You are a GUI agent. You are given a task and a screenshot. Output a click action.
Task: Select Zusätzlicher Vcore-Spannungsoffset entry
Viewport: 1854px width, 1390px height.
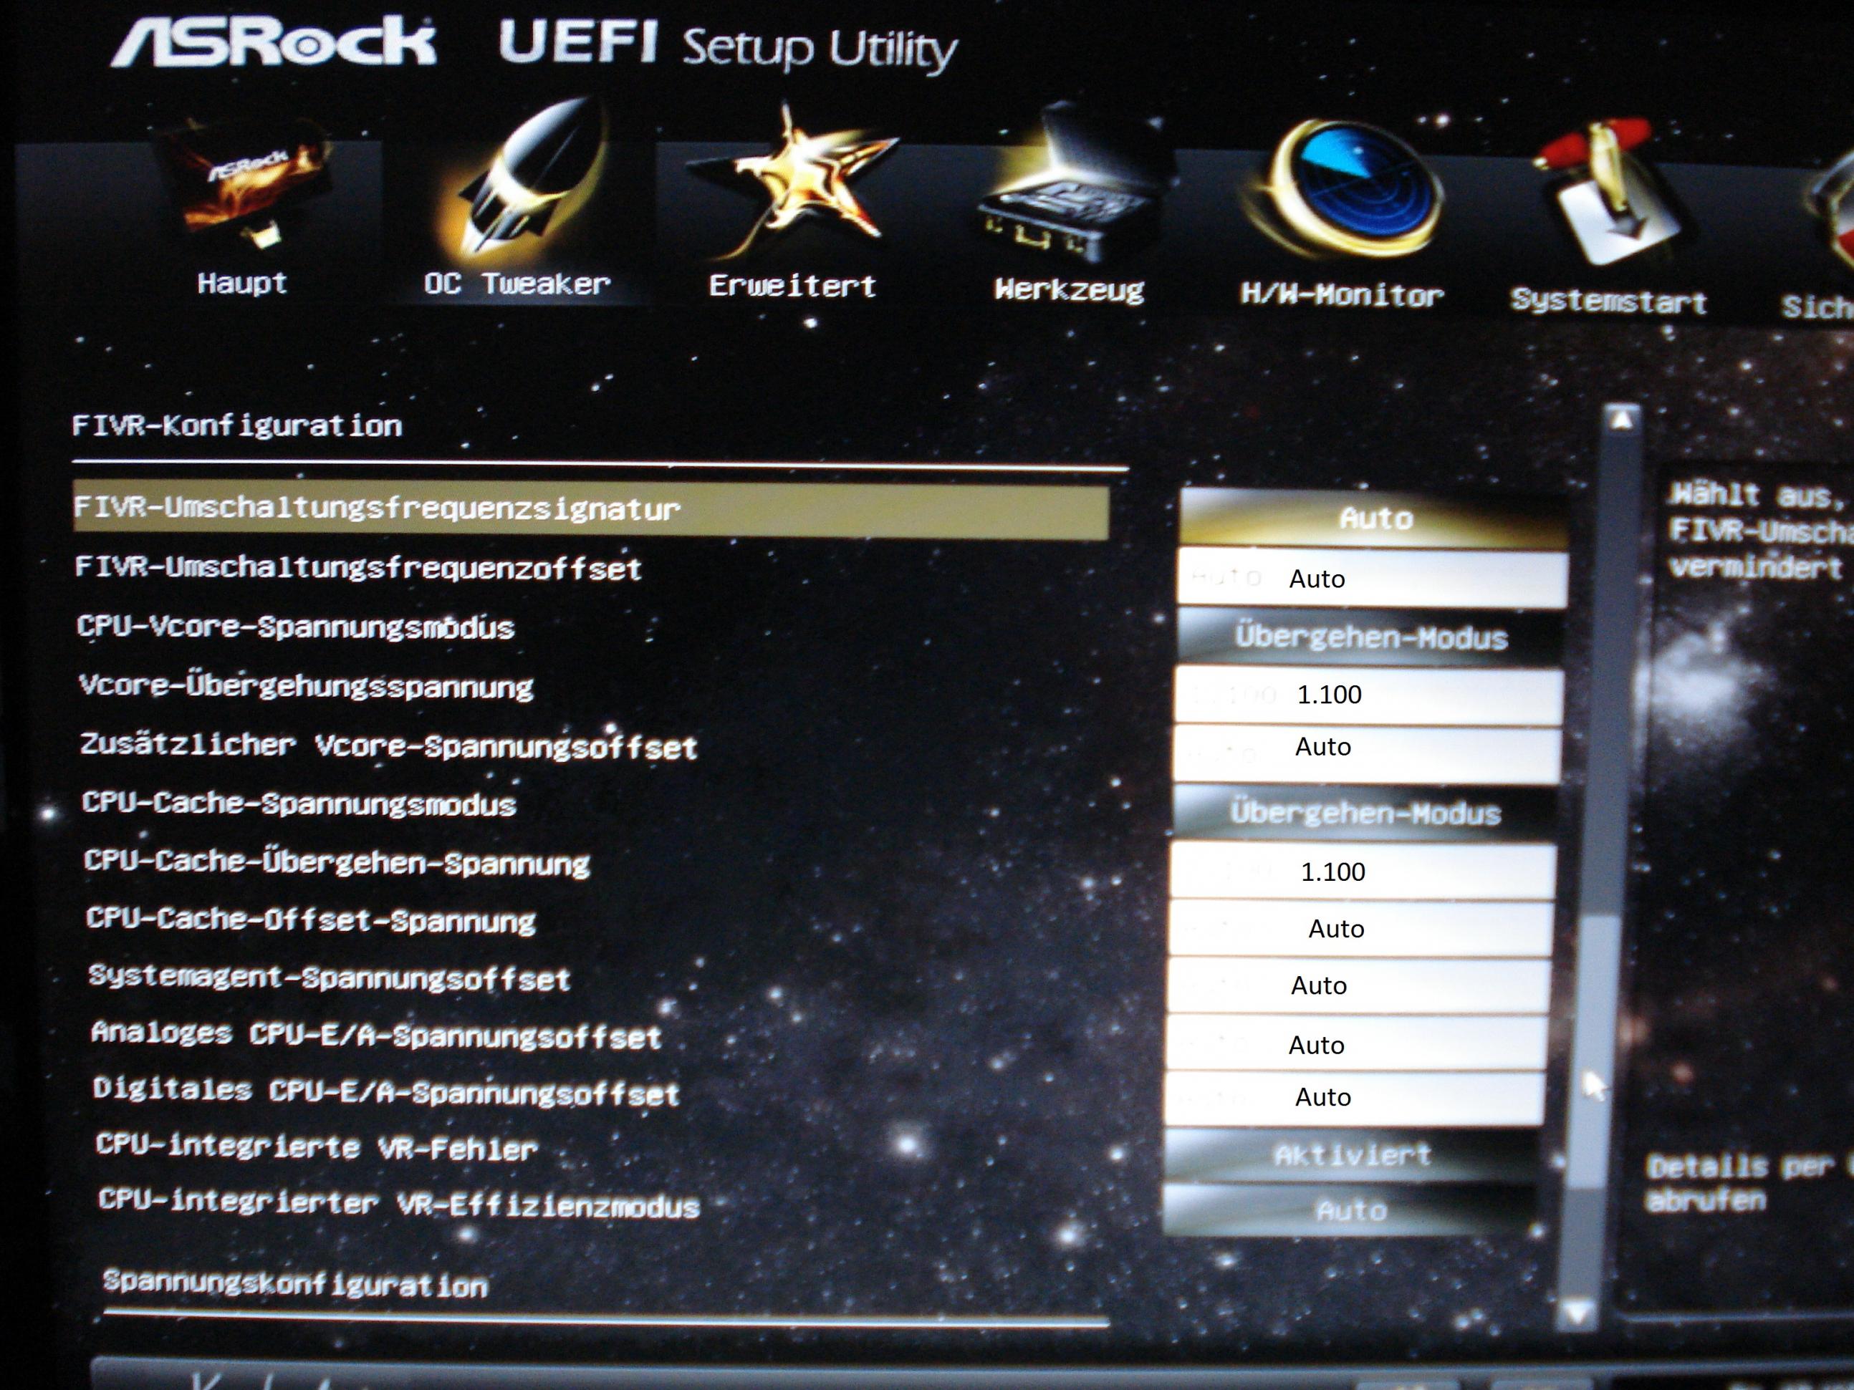[x=388, y=745]
